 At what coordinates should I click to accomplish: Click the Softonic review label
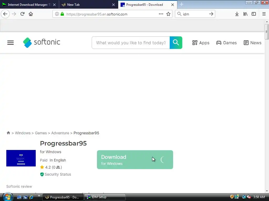pyautogui.click(x=19, y=186)
